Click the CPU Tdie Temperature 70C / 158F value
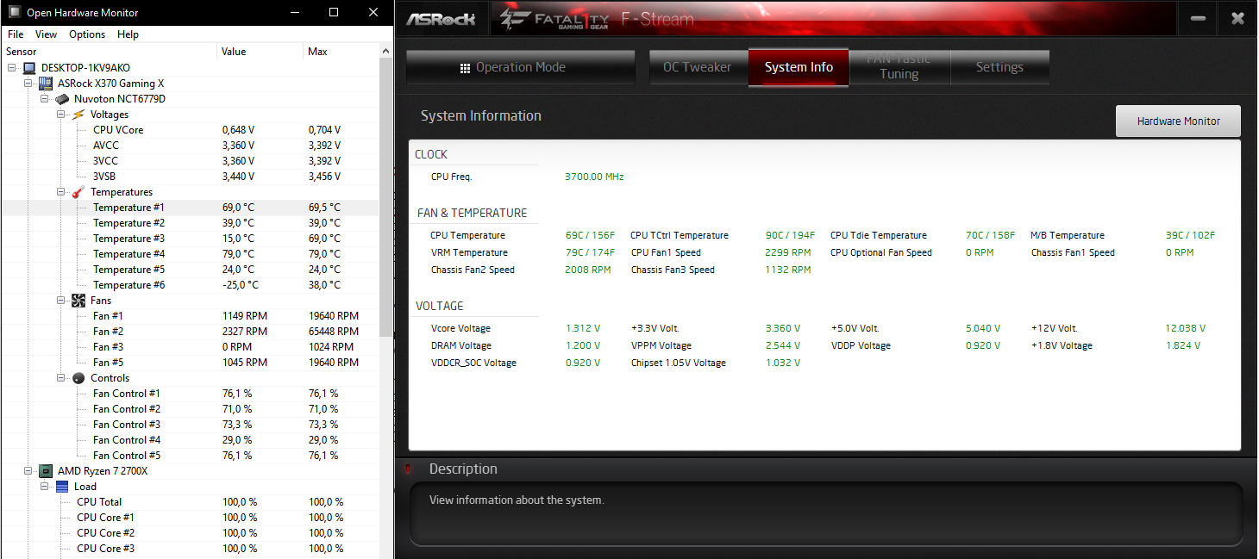 pos(990,235)
